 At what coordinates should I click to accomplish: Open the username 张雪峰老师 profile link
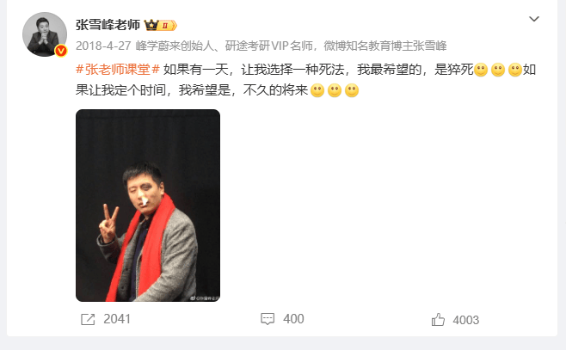click(x=108, y=25)
